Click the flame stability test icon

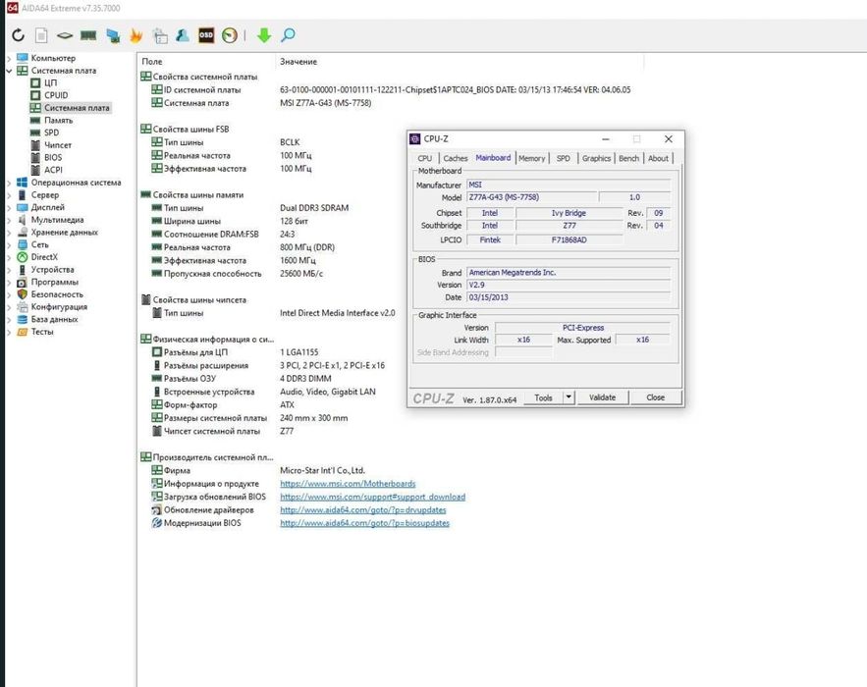point(136,35)
